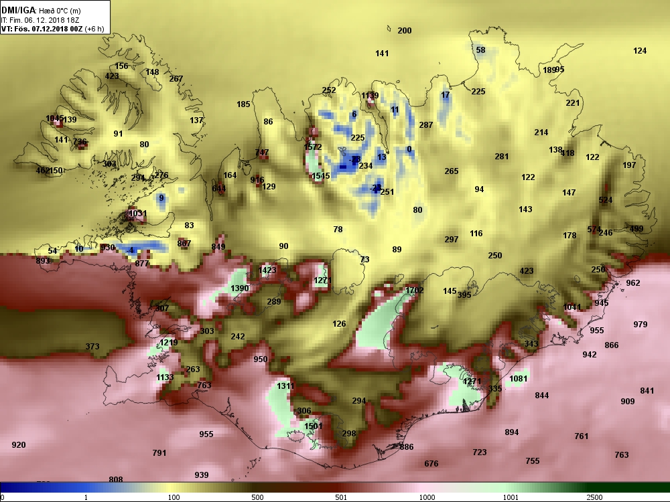Click the map value '1031' in the west
The width and height of the screenshot is (670, 502).
(138, 214)
